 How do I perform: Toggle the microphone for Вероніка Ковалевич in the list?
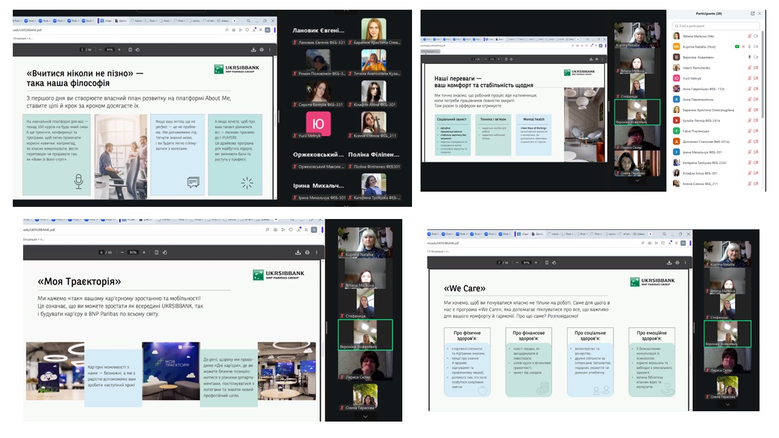(749, 57)
